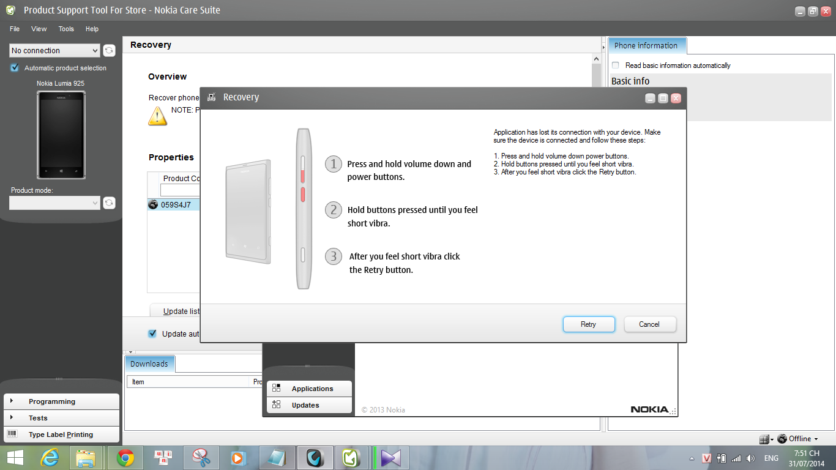Click the Nokia Lumia 925 phone image
836x470 pixels.
point(61,135)
